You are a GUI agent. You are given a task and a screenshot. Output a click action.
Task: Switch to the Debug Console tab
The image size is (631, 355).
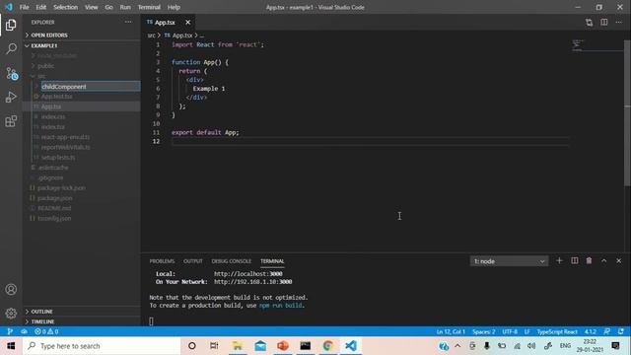(x=232, y=261)
